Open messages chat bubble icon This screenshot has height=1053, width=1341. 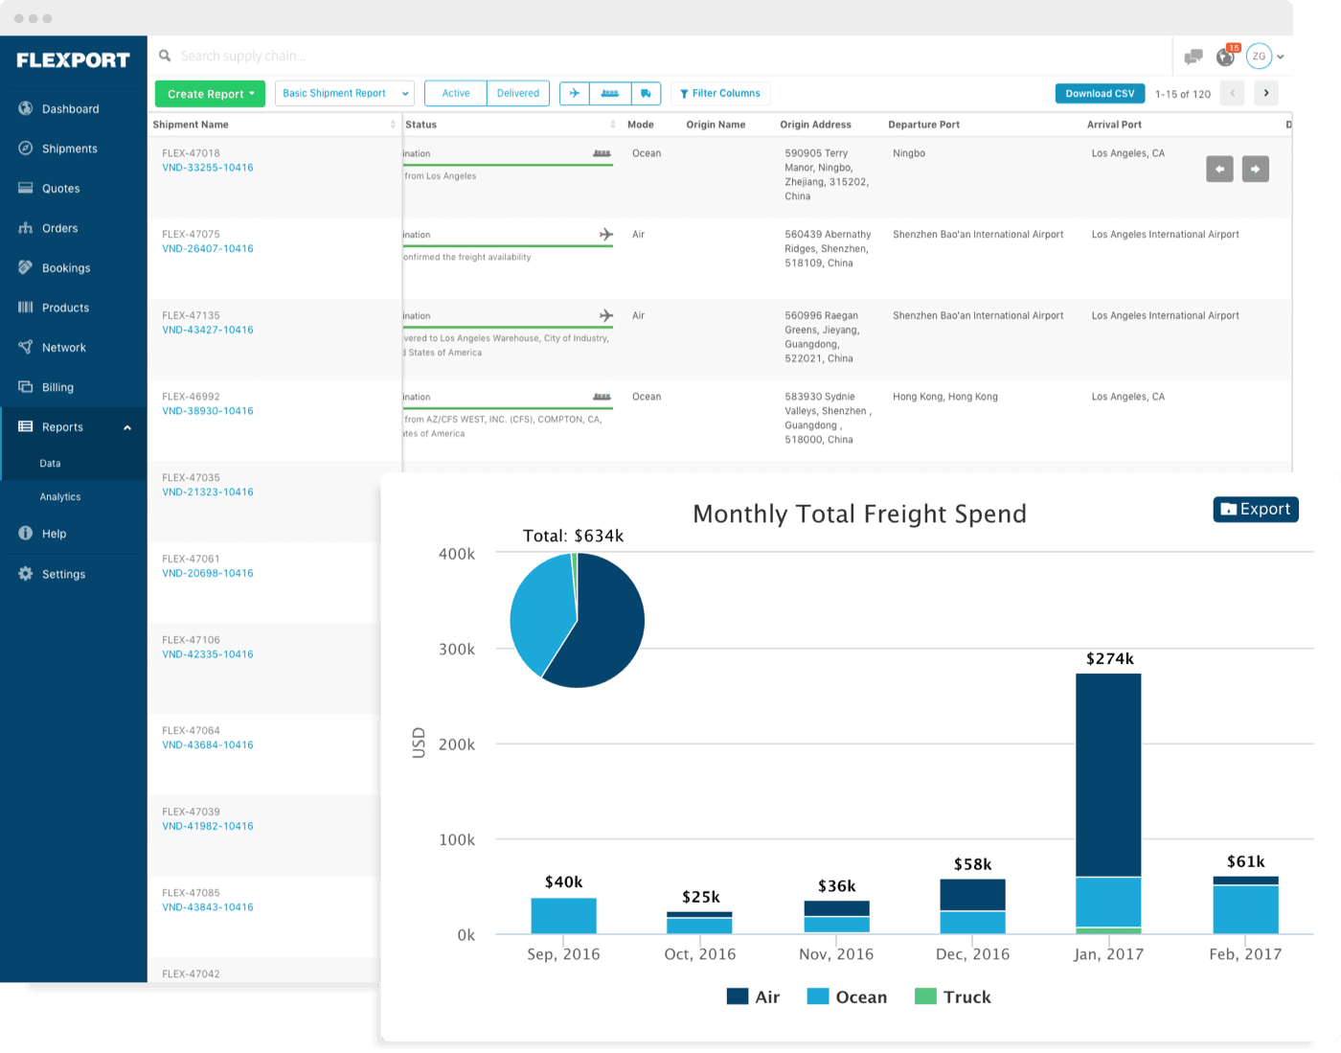click(x=1193, y=57)
